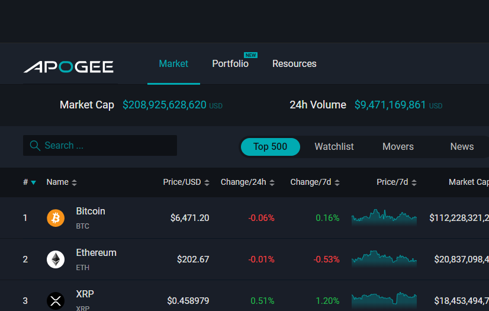
Task: Click the BTC ticker symbol
Action: tap(83, 226)
